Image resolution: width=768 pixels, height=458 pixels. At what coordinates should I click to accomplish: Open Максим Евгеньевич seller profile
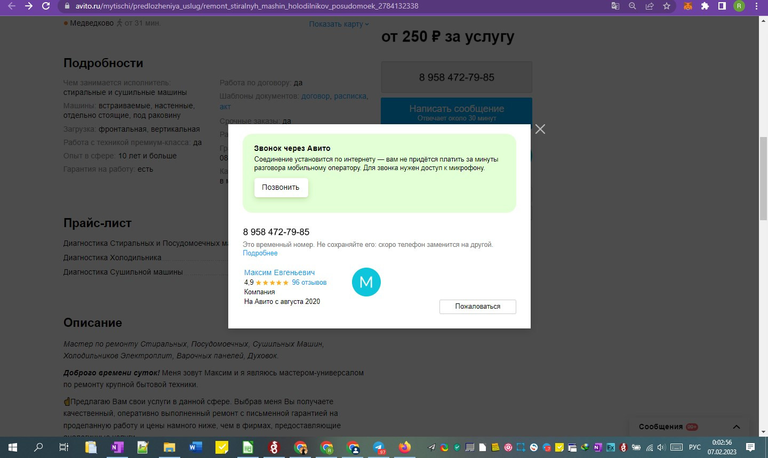pos(279,272)
